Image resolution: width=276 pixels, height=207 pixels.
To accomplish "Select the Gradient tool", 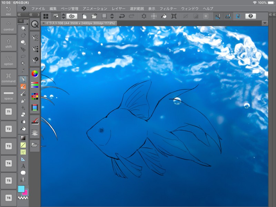I will [x=23, y=138].
